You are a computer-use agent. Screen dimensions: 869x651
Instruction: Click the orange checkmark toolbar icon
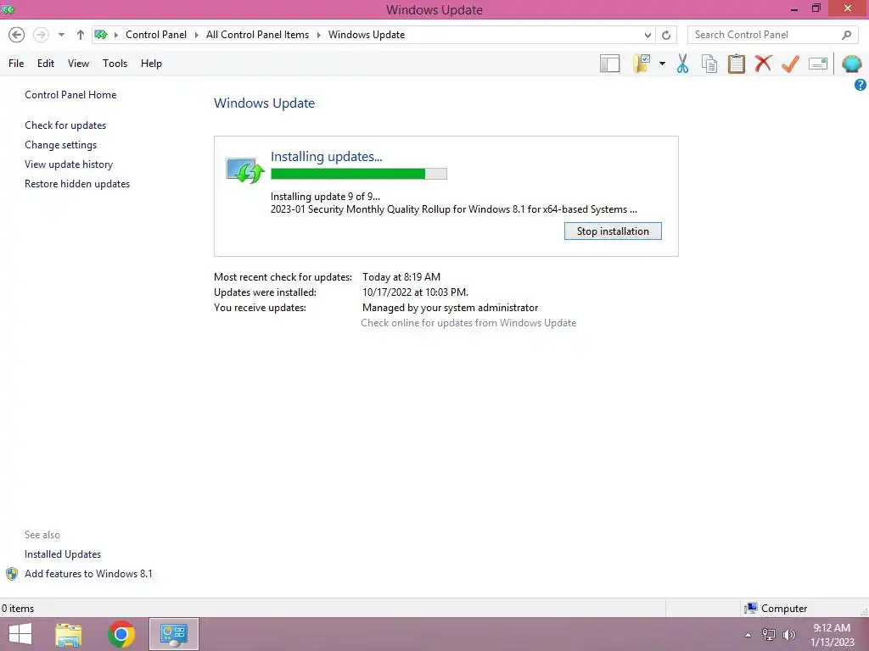click(x=790, y=64)
